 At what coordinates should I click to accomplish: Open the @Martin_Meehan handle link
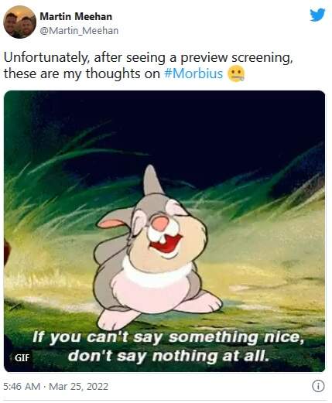pos(79,31)
